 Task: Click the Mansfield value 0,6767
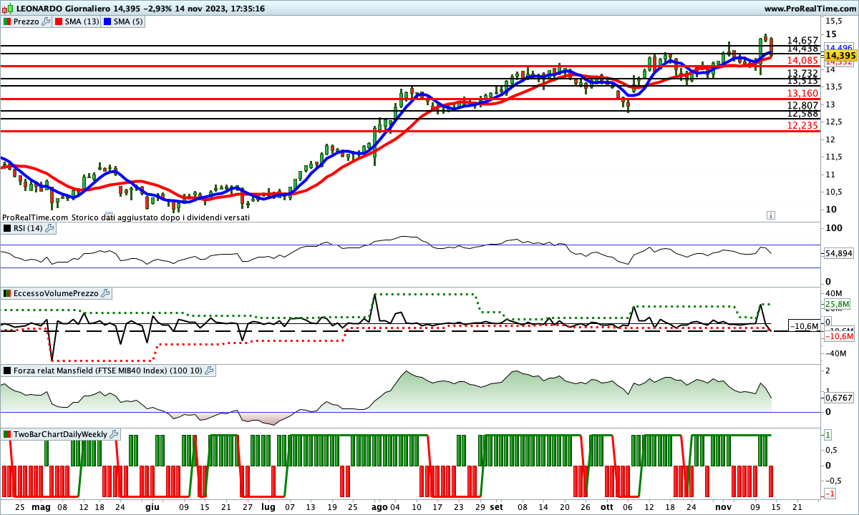[838, 398]
